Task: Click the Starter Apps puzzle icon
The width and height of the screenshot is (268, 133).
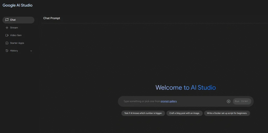Action: 7,43
